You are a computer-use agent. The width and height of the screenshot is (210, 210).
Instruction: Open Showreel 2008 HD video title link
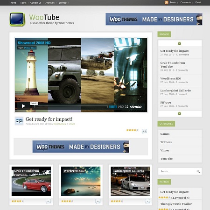[34, 43]
